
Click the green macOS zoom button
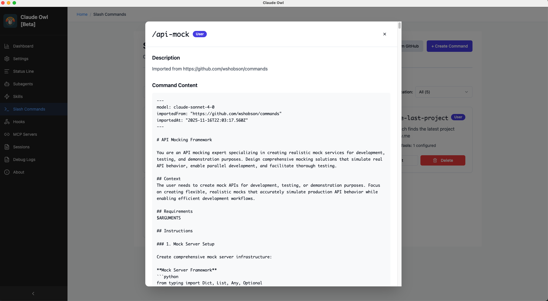point(14,3)
